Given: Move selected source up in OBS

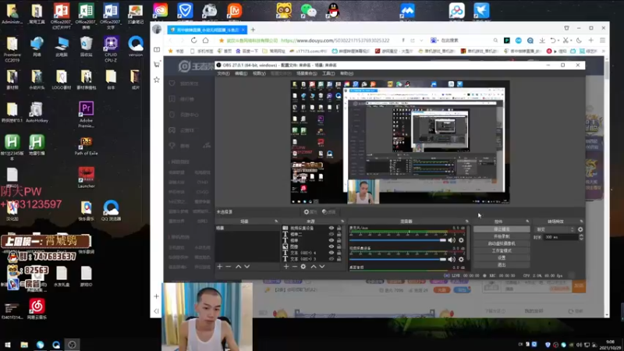Looking at the screenshot, I should point(314,266).
